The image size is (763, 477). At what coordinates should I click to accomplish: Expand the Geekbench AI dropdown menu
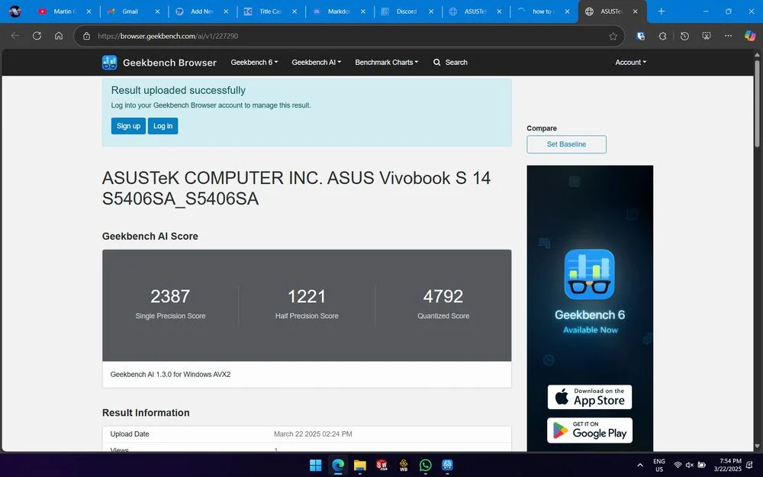tap(317, 63)
